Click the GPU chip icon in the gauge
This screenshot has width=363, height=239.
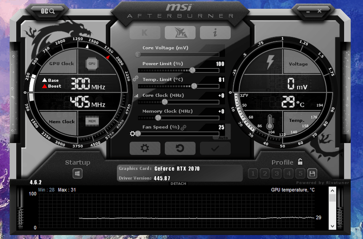(92, 64)
